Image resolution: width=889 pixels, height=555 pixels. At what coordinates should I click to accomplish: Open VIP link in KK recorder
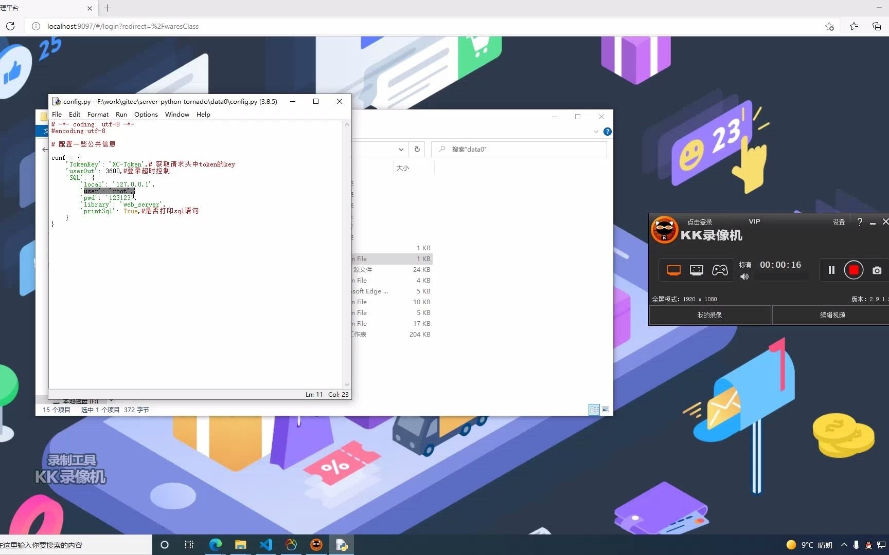[754, 221]
